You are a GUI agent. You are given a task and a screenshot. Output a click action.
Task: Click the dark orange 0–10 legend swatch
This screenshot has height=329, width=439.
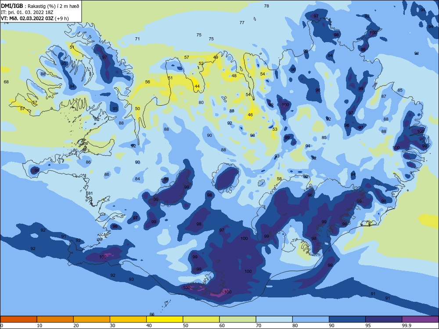tap(19, 319)
